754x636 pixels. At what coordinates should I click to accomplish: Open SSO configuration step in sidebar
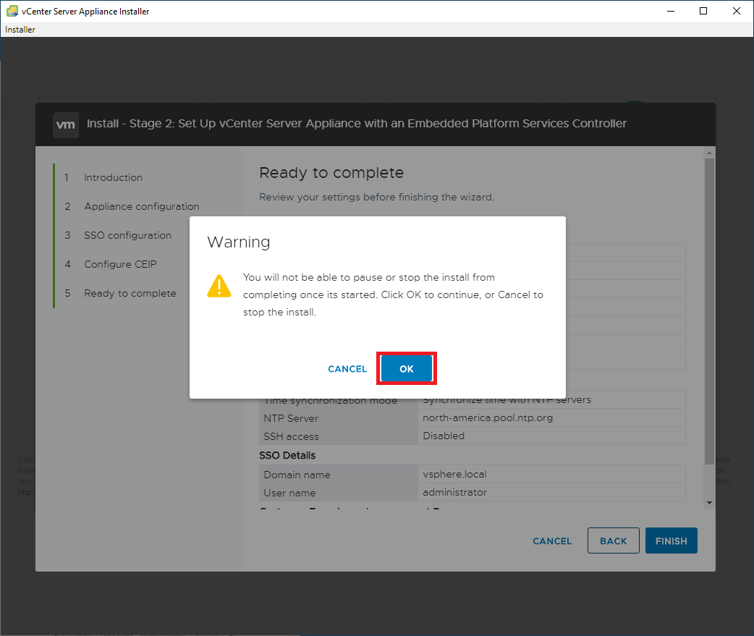(x=127, y=235)
